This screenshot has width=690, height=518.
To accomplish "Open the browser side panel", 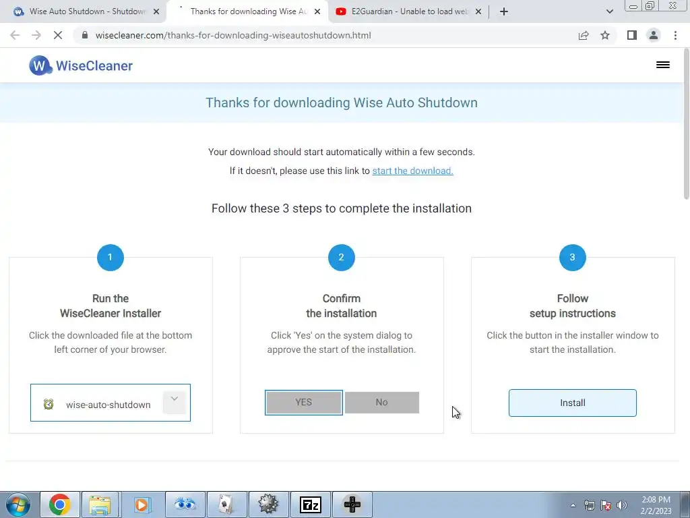I will 632,35.
